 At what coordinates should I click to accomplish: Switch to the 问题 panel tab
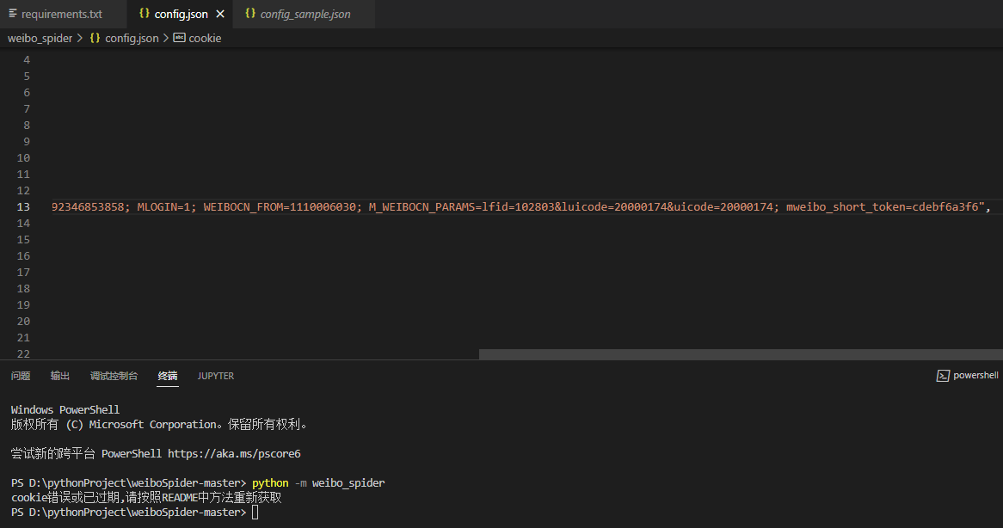pos(20,376)
